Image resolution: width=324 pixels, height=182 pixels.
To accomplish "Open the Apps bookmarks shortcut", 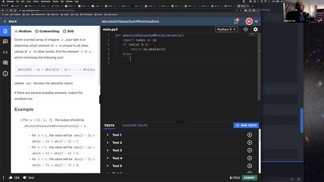I will coord(5,15).
